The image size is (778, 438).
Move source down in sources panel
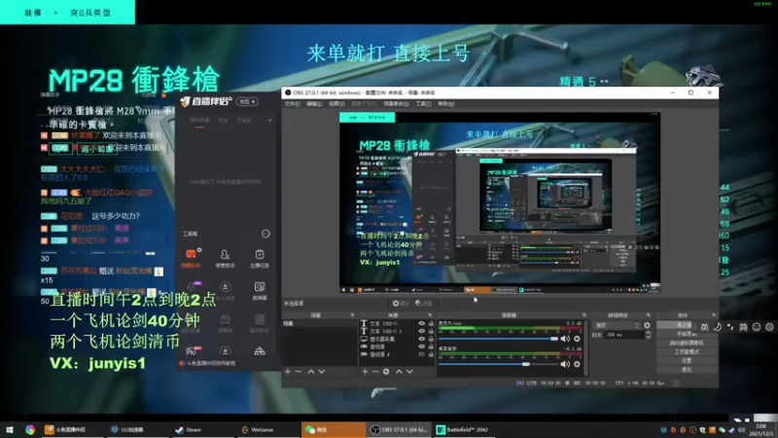click(x=409, y=372)
